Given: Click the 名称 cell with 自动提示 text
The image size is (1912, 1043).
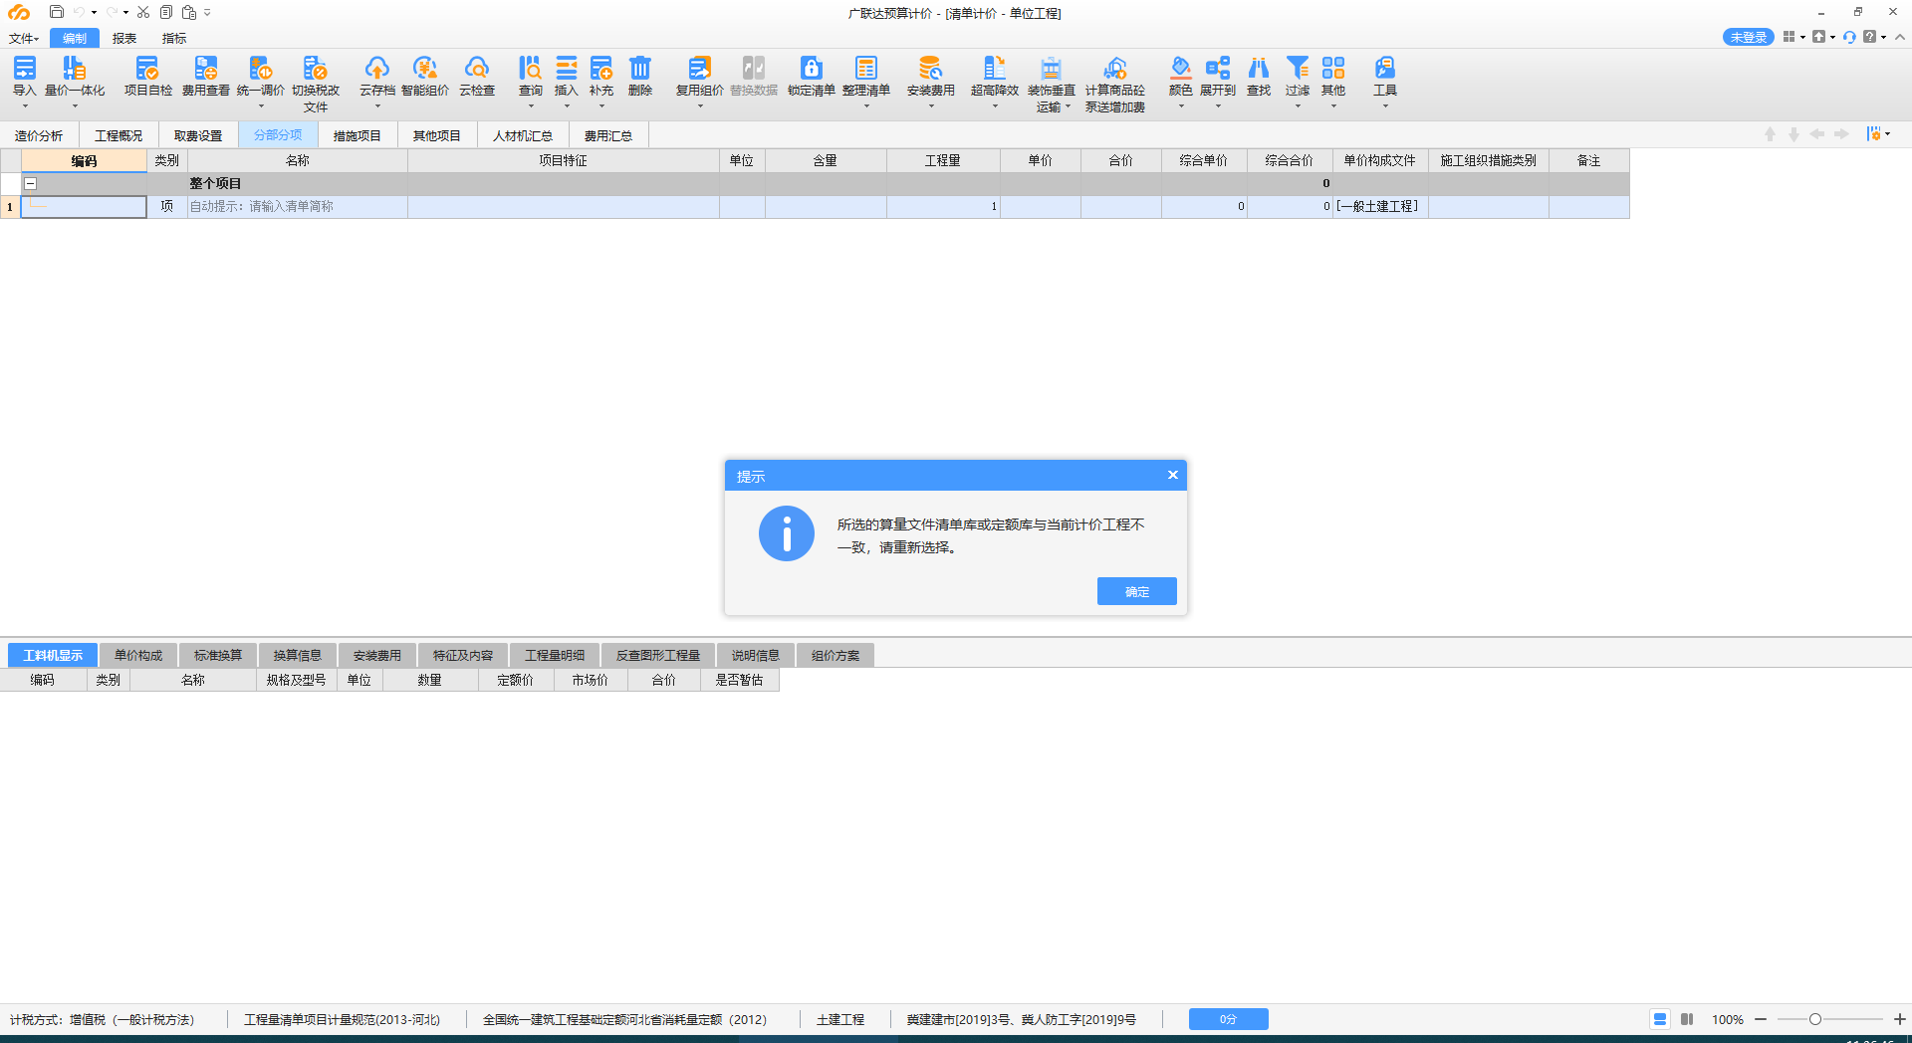Looking at the screenshot, I should coord(298,206).
